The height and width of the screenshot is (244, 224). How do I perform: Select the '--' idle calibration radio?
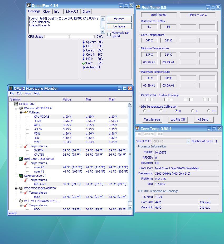(145, 111)
